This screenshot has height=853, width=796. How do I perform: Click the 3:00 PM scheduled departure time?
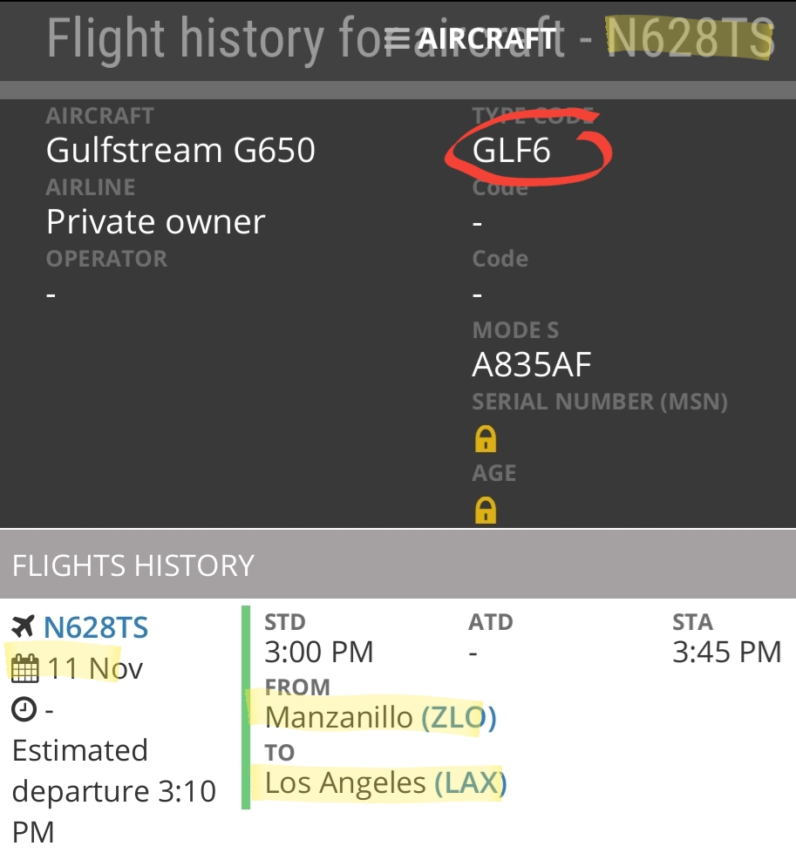(318, 652)
